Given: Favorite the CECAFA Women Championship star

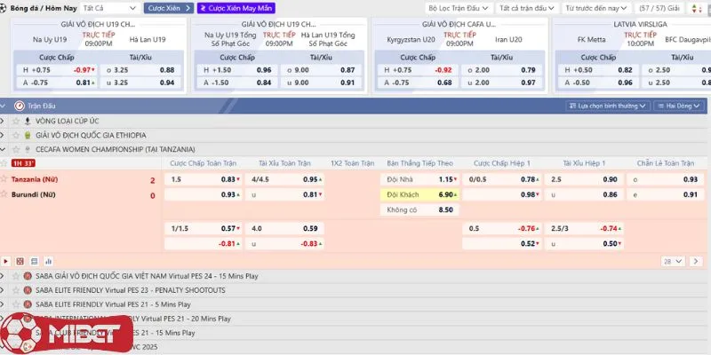Looking at the screenshot, I should pyautogui.click(x=15, y=149).
